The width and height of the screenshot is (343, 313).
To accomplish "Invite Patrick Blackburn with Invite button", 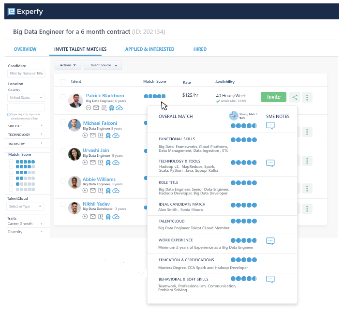I will [x=273, y=97].
